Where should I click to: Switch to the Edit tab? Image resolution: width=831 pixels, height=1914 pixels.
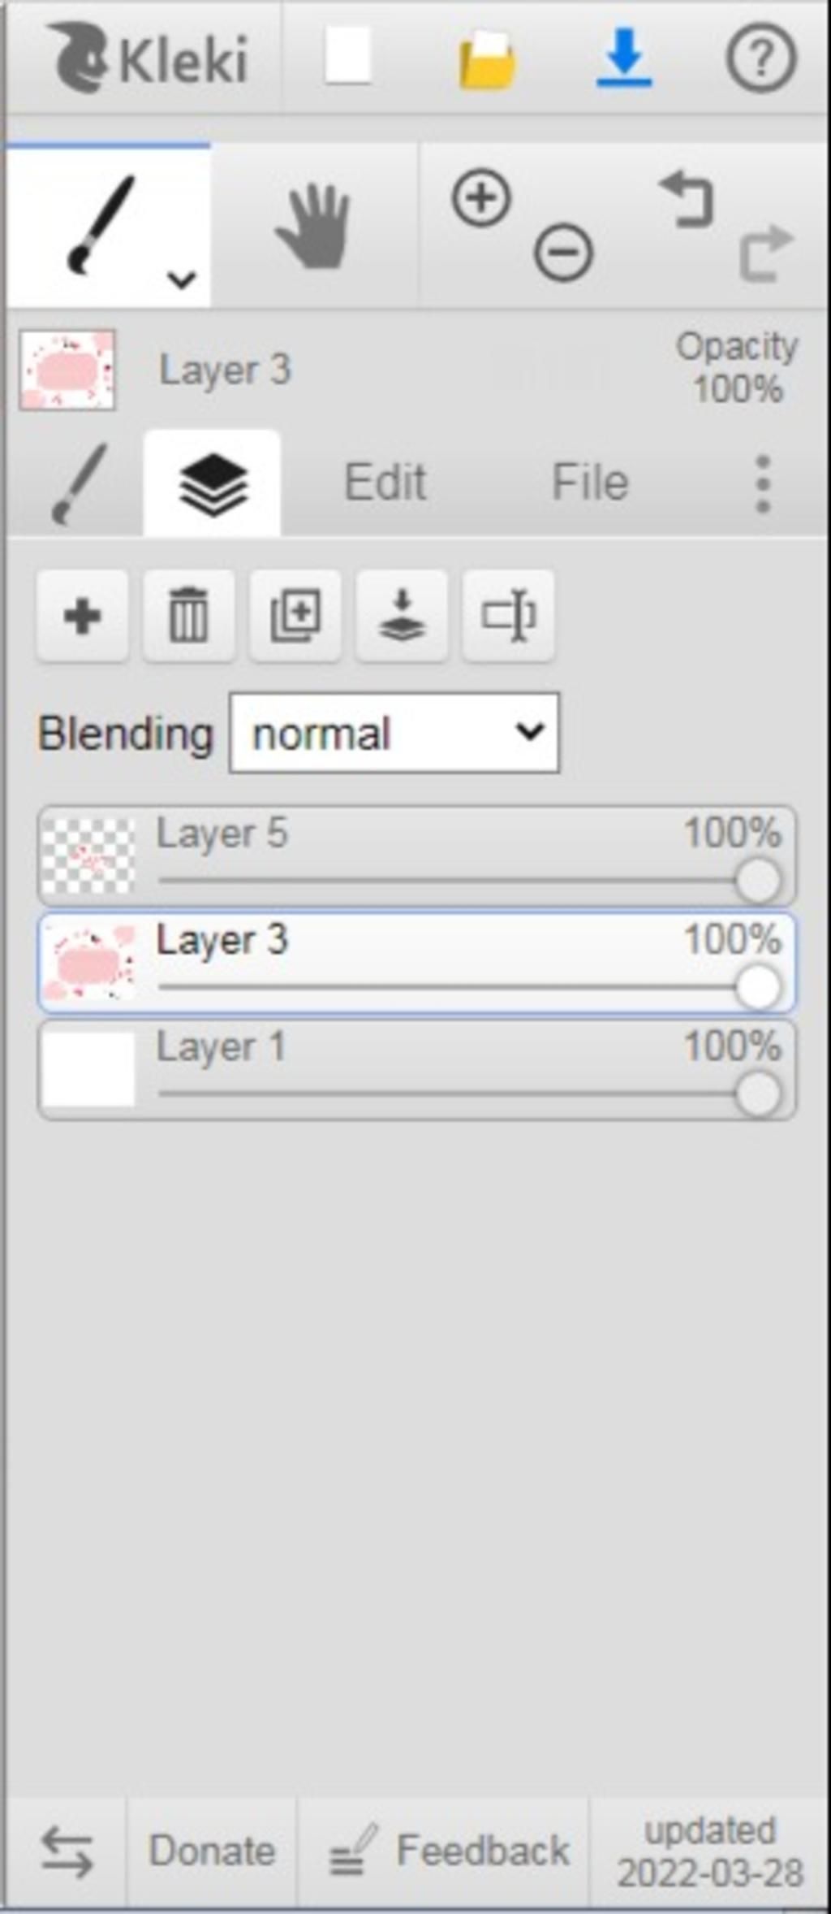coord(385,483)
